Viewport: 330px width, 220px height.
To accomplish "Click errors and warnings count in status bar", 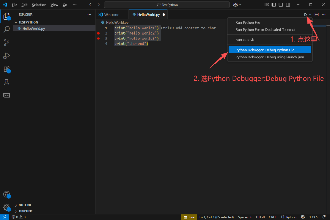I will click(x=19, y=217).
